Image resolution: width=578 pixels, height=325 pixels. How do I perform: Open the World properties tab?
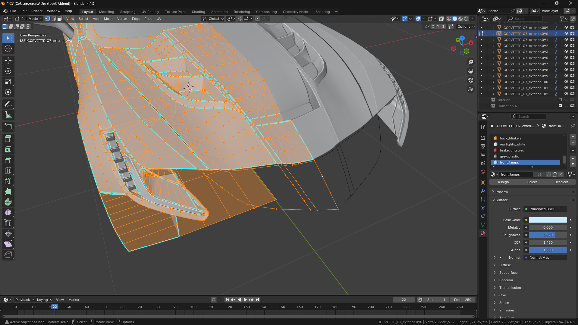(483, 172)
